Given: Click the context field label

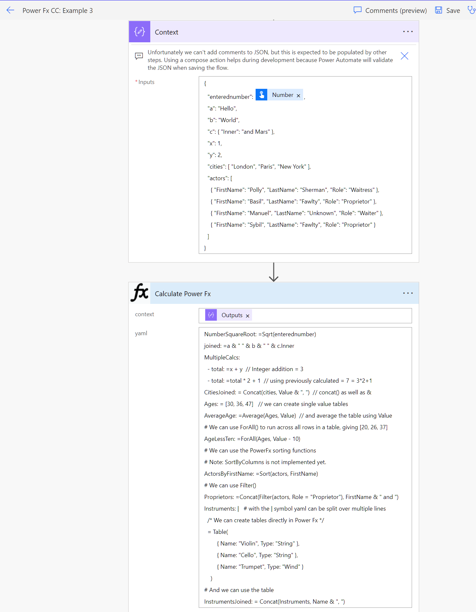Looking at the screenshot, I should [x=144, y=314].
